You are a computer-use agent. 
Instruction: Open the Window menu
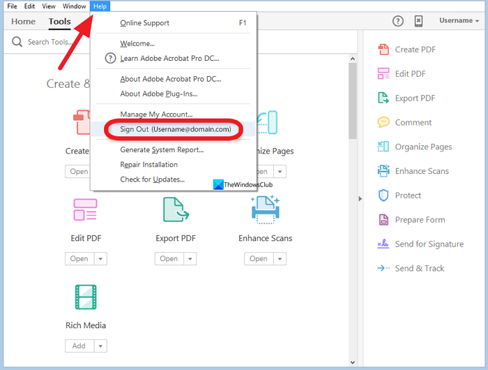tap(74, 6)
